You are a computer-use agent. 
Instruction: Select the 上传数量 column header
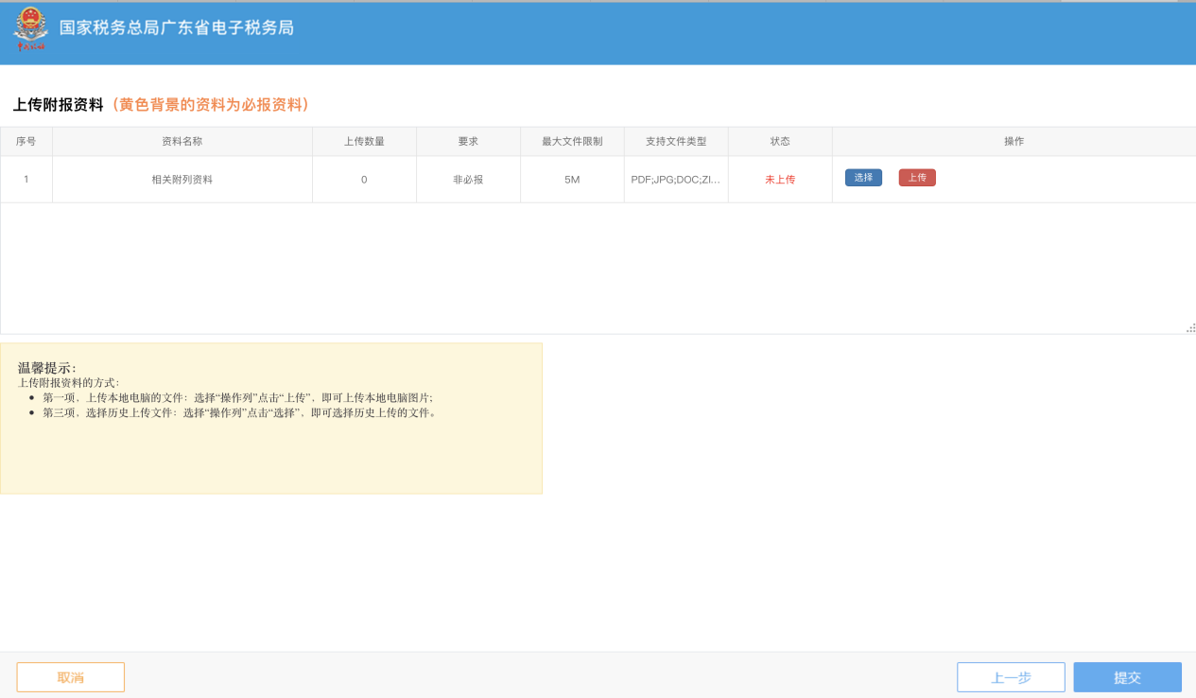364,142
